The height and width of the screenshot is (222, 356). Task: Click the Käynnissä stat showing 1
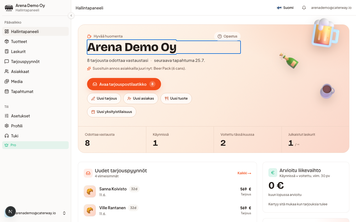180,140
